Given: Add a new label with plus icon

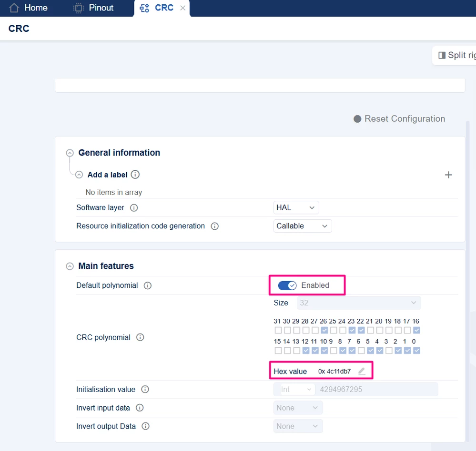Looking at the screenshot, I should tap(448, 175).
